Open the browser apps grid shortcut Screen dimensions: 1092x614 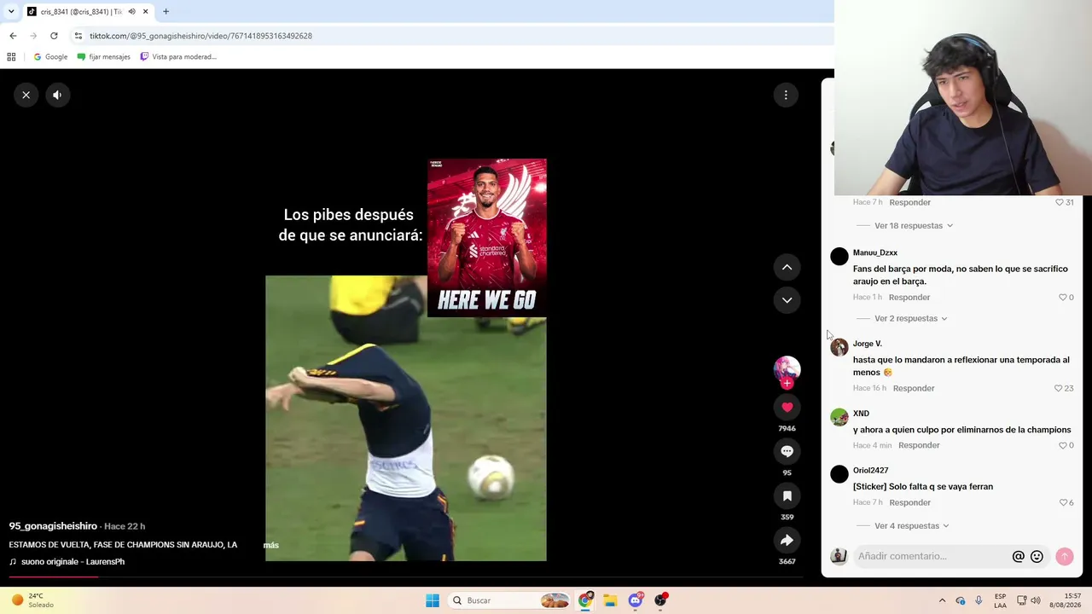click(x=11, y=57)
